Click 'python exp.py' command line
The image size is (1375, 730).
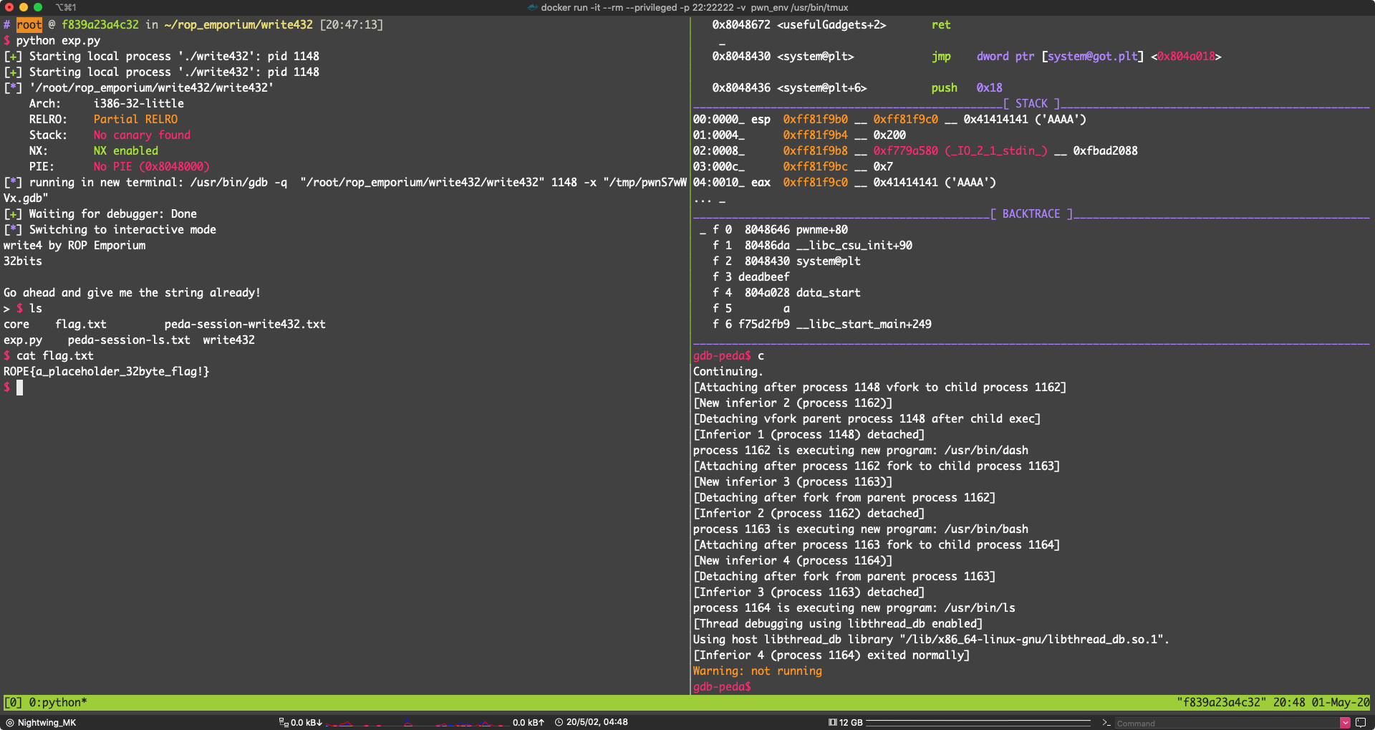point(58,41)
